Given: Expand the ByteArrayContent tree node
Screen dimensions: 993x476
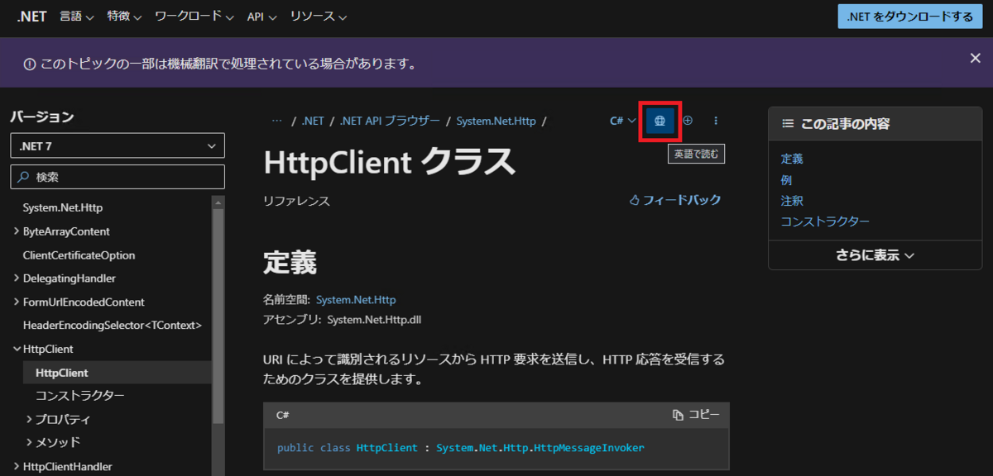Looking at the screenshot, I should [x=17, y=231].
